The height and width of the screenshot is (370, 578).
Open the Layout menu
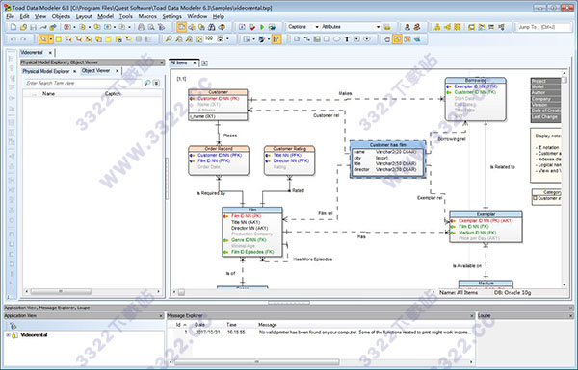click(84, 16)
